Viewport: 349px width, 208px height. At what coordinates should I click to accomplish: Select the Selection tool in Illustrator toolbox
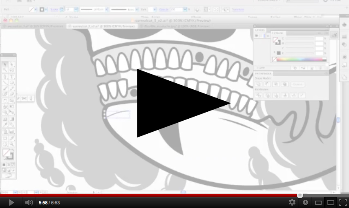5,64
